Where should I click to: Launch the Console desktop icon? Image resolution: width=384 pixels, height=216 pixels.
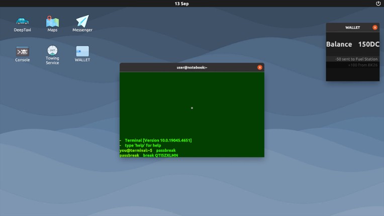(22, 52)
